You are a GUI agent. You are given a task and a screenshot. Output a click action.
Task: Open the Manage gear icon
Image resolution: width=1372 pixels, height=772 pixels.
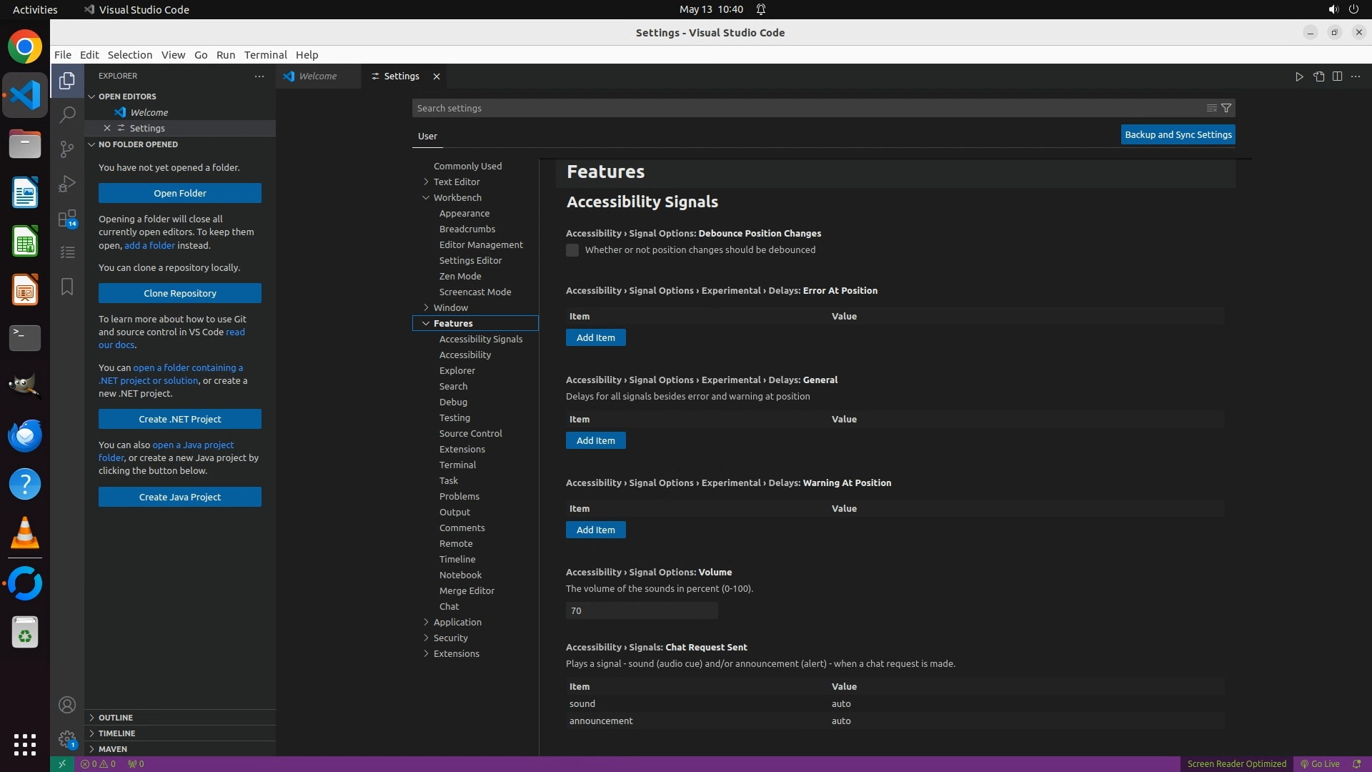point(67,739)
